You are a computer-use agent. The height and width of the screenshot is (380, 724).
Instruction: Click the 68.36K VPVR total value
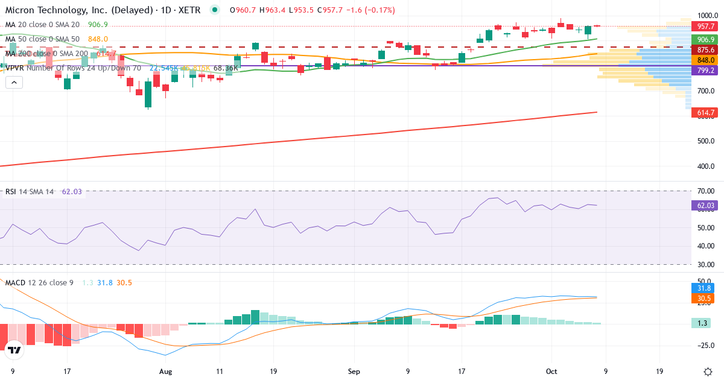point(226,68)
